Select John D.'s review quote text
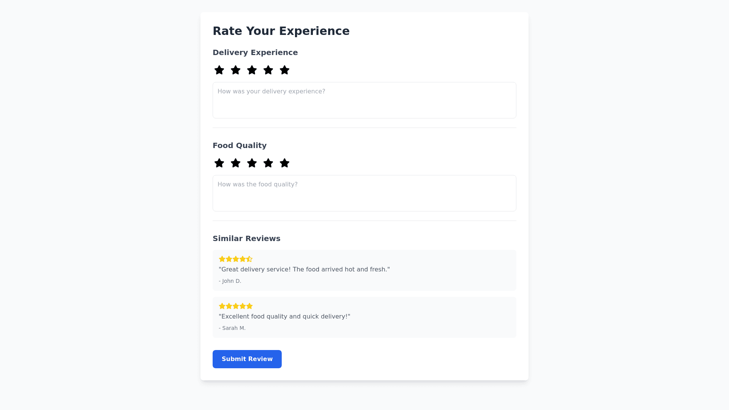Image resolution: width=729 pixels, height=410 pixels. point(304,270)
